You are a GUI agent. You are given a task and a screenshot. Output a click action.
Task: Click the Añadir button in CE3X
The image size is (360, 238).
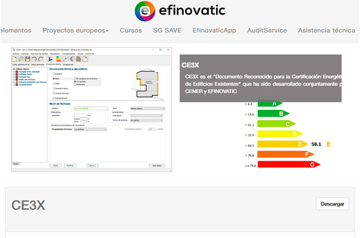click(55, 166)
